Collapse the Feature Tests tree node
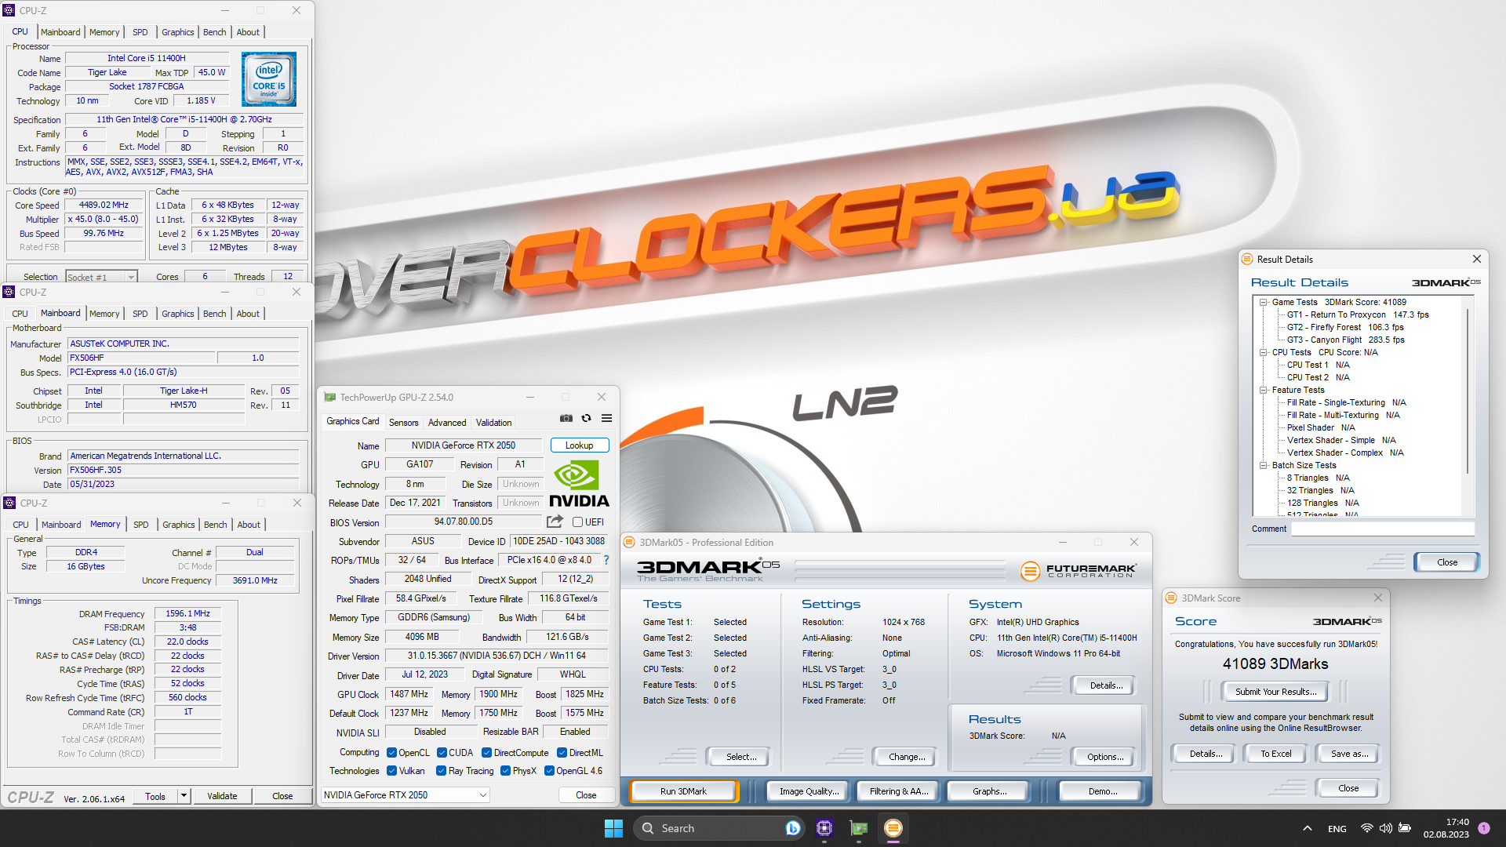Screen dimensions: 1506x847 coord(1264,391)
